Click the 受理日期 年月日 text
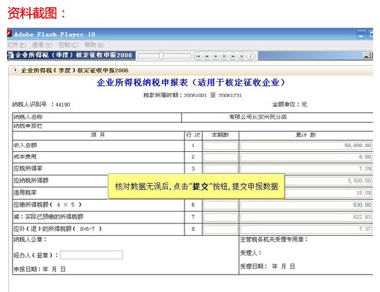This screenshot has height=292, width=380. 268,266
